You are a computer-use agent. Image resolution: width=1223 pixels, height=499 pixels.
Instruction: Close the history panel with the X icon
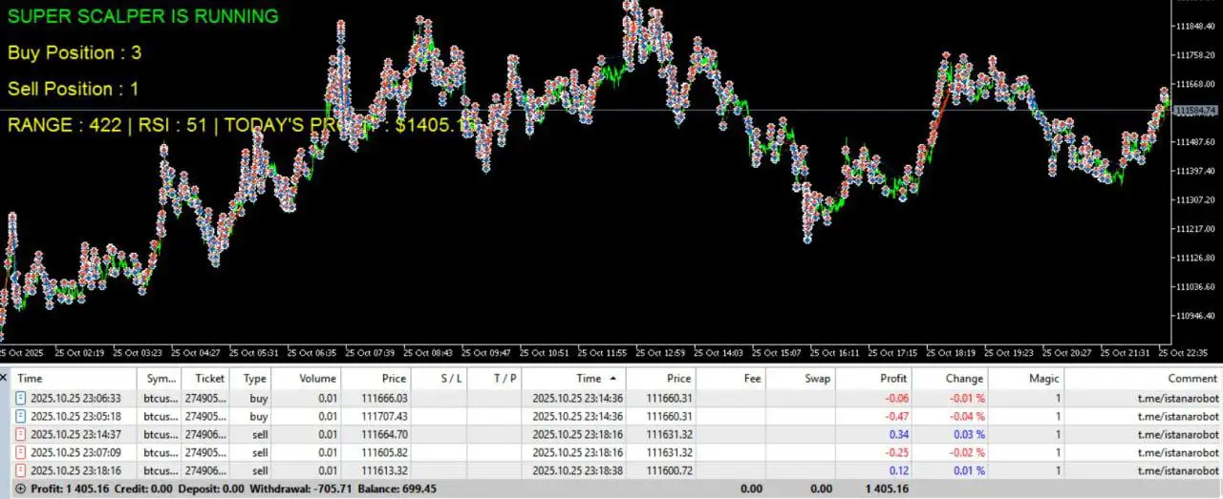[5, 378]
